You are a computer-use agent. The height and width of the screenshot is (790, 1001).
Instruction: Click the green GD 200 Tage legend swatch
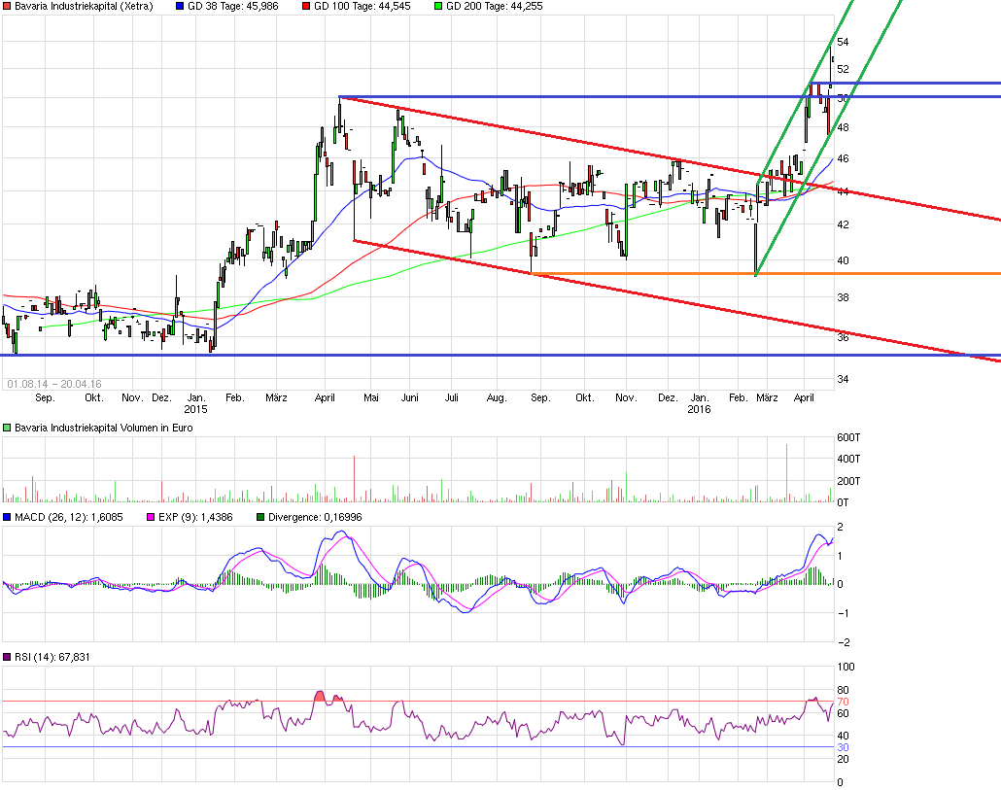pos(438,6)
